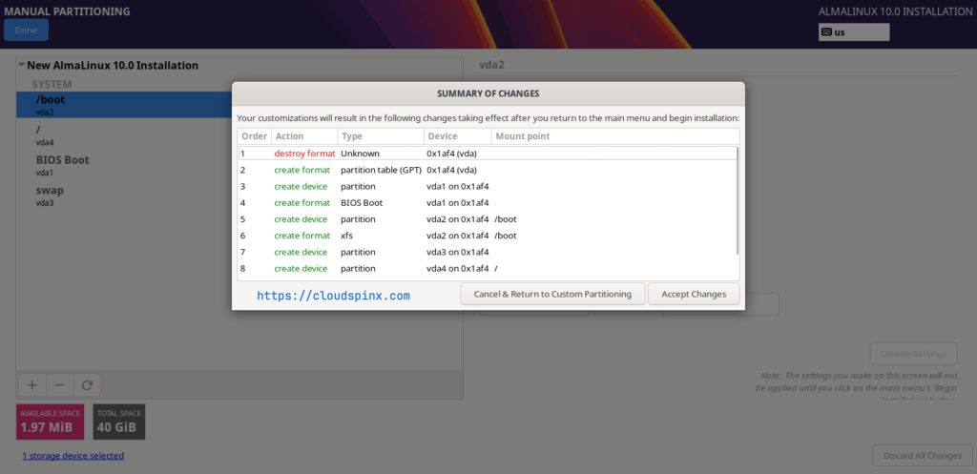This screenshot has width=977, height=474.
Task: Select the root / vda4 mount point
Action: click(x=125, y=135)
